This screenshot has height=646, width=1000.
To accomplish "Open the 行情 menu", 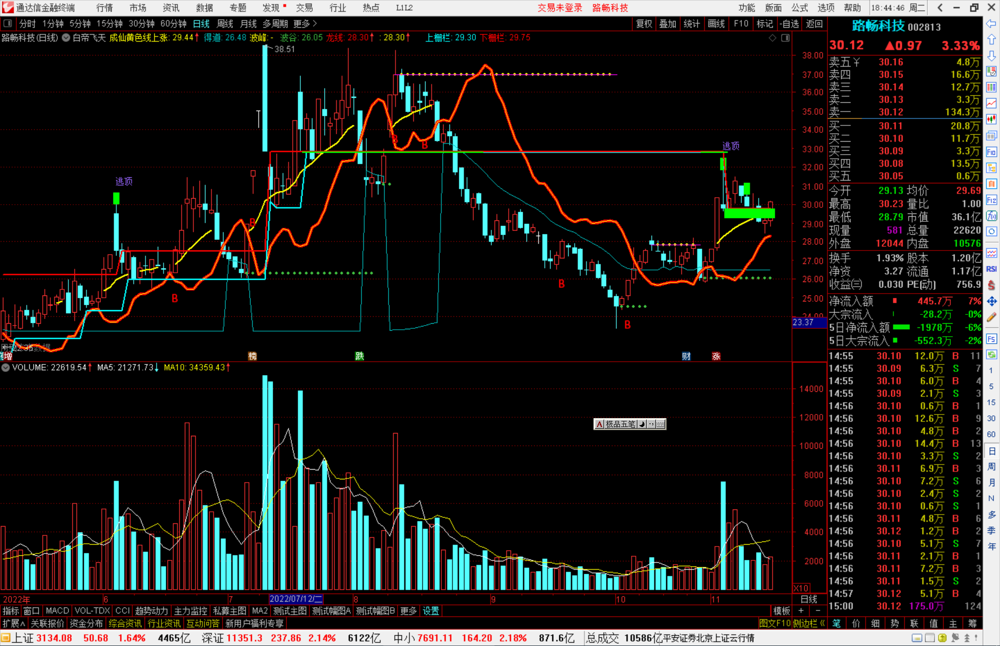I will tap(104, 8).
